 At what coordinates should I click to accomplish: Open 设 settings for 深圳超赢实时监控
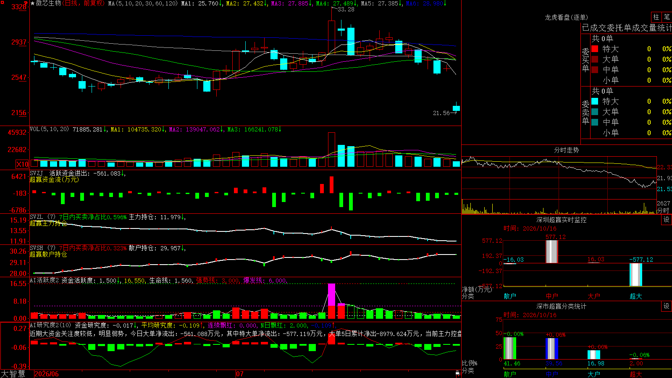coord(667,220)
